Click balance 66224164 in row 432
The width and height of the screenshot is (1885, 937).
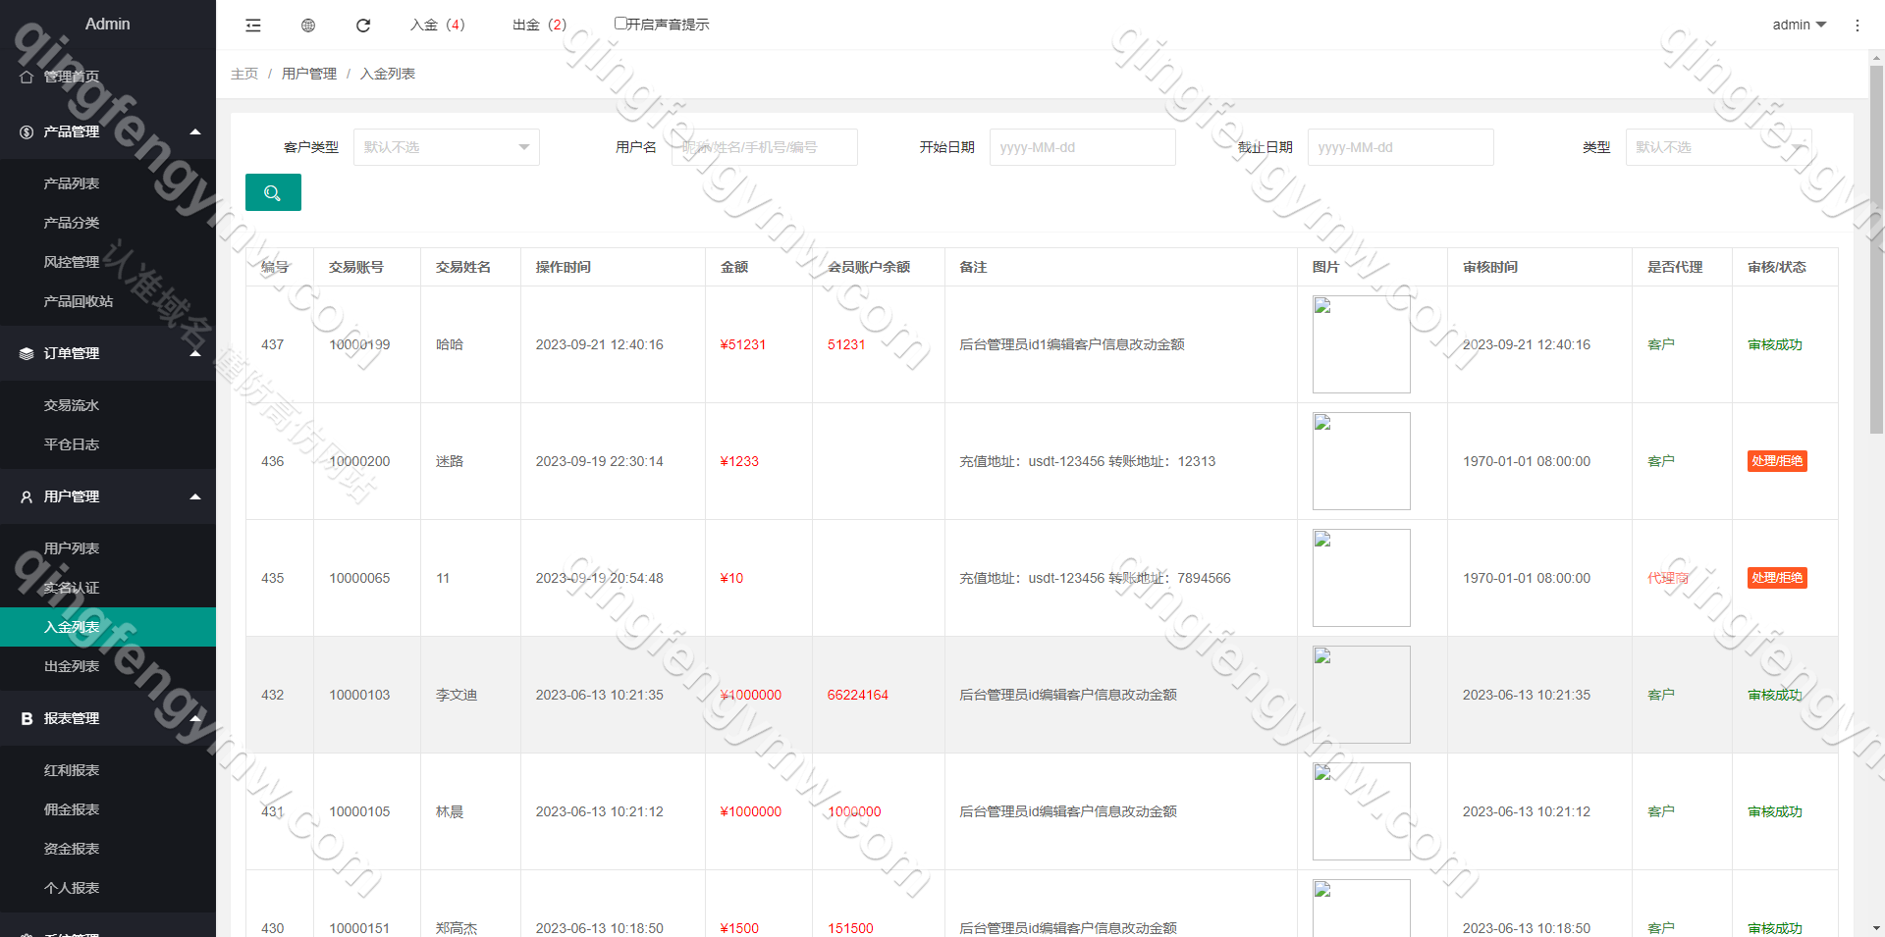pos(858,695)
